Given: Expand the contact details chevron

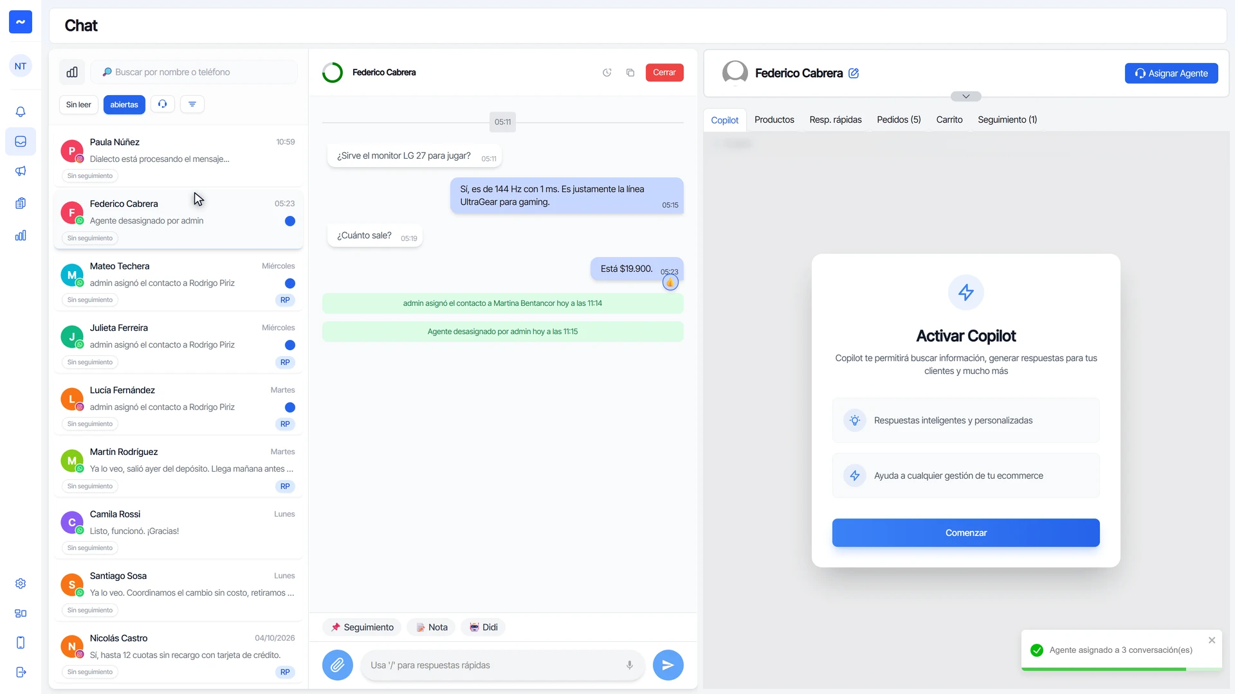Looking at the screenshot, I should [966, 96].
